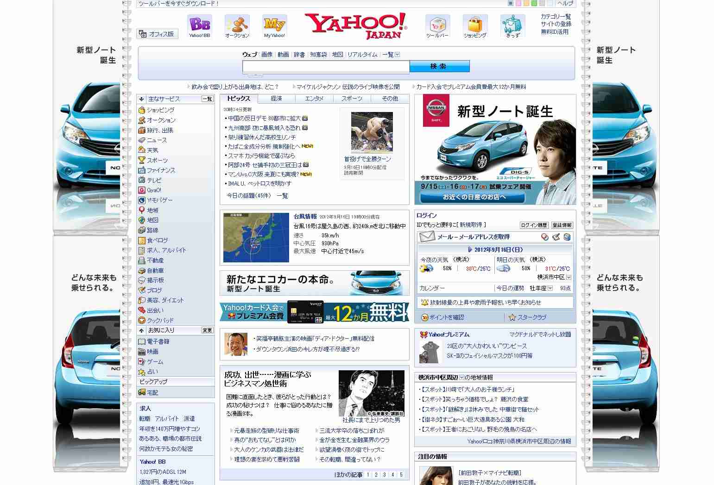The width and height of the screenshot is (714, 485).
Task: Click the ログイン履歴 button
Action: [534, 225]
